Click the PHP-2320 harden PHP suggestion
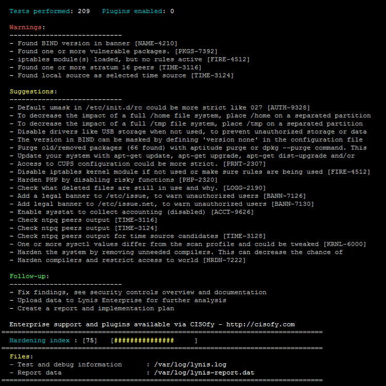 point(114,180)
